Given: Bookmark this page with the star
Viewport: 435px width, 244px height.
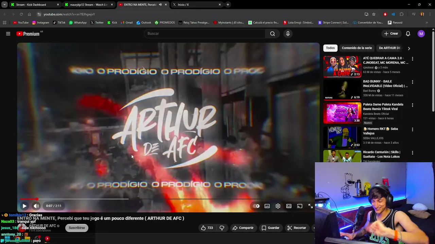Looking at the screenshot, I should 374,14.
